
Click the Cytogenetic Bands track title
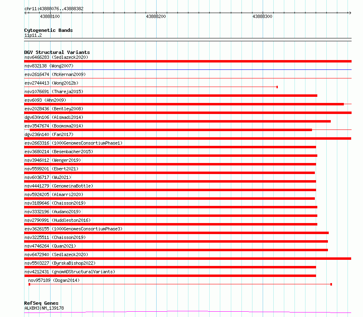(49, 30)
